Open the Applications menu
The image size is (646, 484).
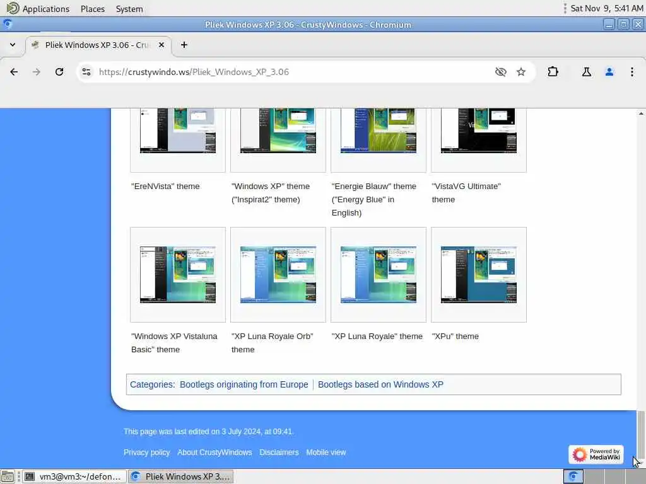click(45, 9)
